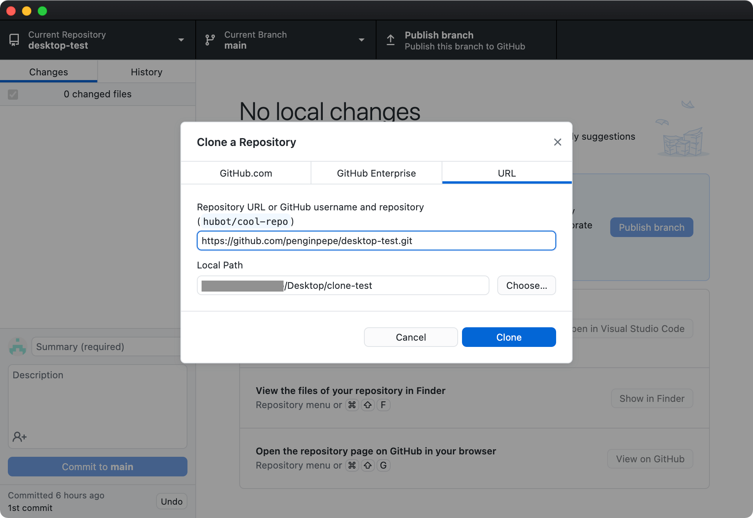Open the History tab
Image resolution: width=753 pixels, height=518 pixels.
(147, 72)
